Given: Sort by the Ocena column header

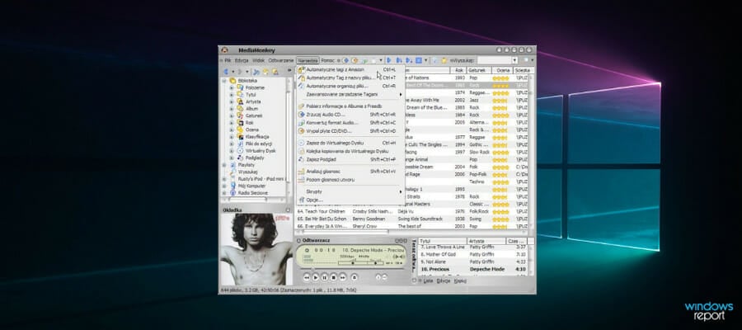Looking at the screenshot, I should [x=503, y=70].
